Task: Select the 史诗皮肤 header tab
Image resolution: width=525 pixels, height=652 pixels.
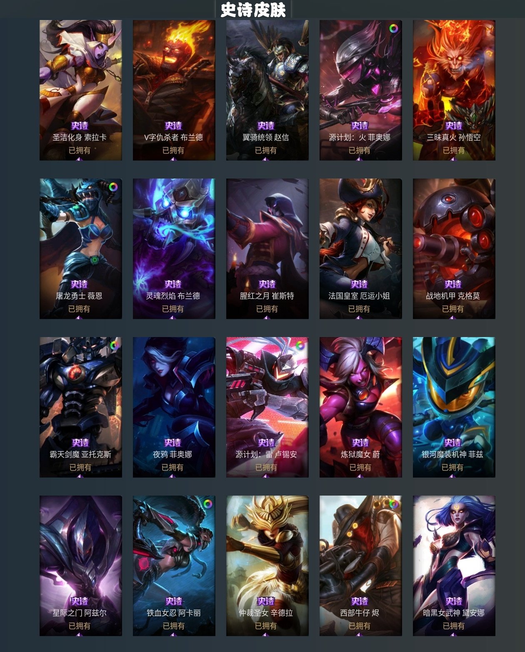Action: pyautogui.click(x=253, y=10)
